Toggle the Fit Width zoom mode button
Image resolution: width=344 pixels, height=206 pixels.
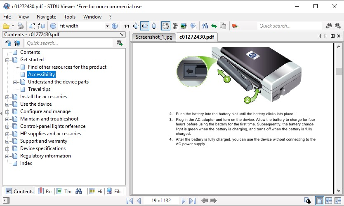coord(145,26)
